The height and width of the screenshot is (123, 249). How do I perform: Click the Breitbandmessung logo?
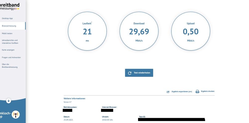[10, 6]
